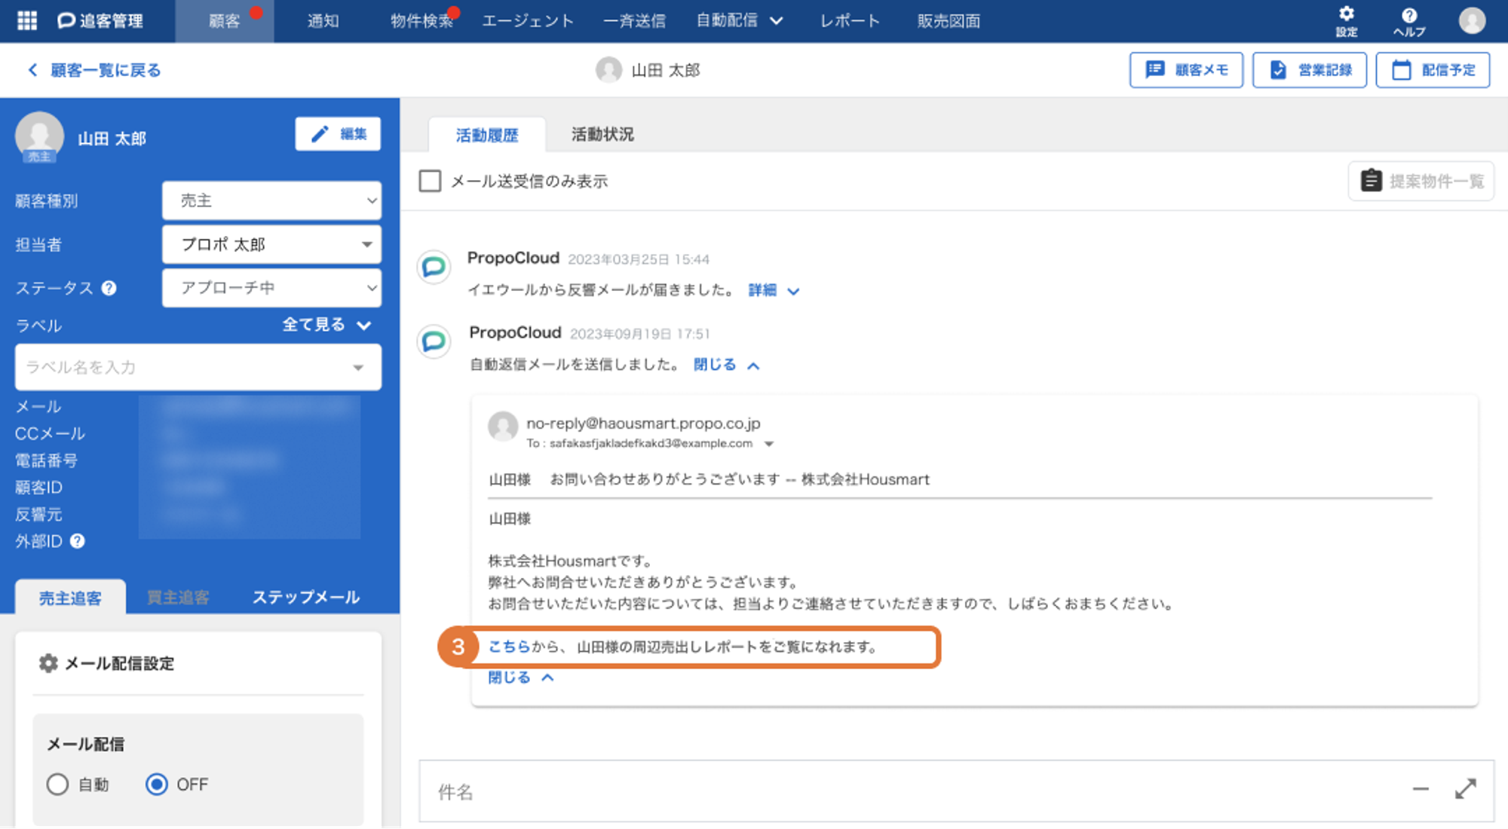Click the user profile avatar in top bar
The height and width of the screenshot is (829, 1508).
(1472, 20)
